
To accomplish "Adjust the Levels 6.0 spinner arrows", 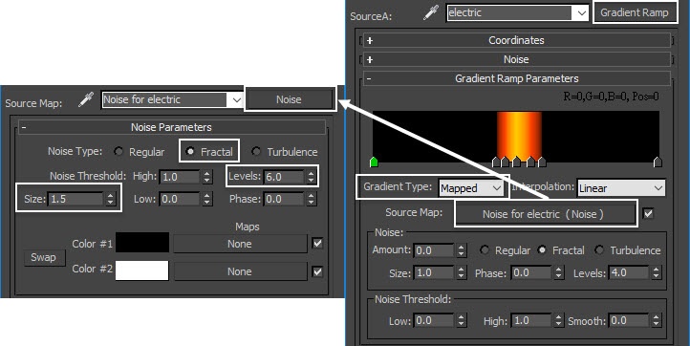I will [x=312, y=177].
